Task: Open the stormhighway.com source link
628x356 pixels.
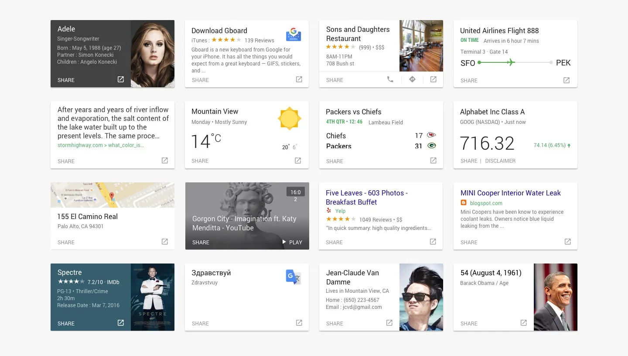Action: [101, 145]
